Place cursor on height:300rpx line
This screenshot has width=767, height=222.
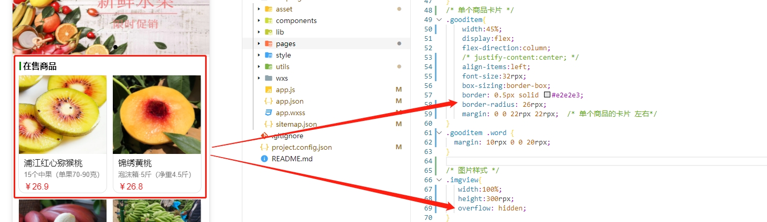coord(486,199)
